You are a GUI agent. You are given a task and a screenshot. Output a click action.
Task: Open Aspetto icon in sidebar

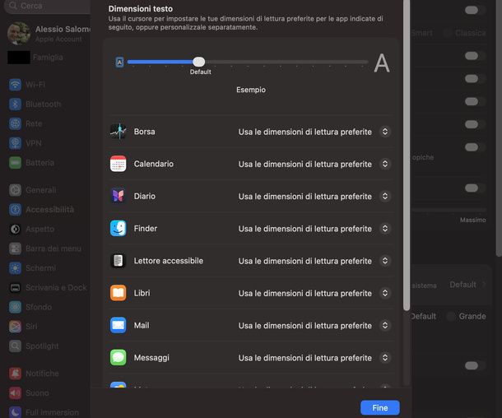click(x=15, y=230)
